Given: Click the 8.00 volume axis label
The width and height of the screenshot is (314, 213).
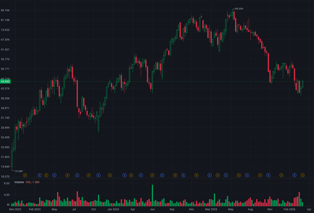Looking at the screenshot, I should (x=7, y=184).
